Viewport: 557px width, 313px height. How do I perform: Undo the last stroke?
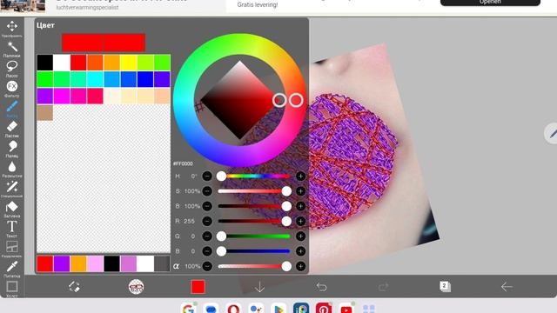[x=321, y=287]
